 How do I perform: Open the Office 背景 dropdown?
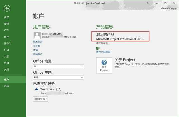[x=58, y=66]
